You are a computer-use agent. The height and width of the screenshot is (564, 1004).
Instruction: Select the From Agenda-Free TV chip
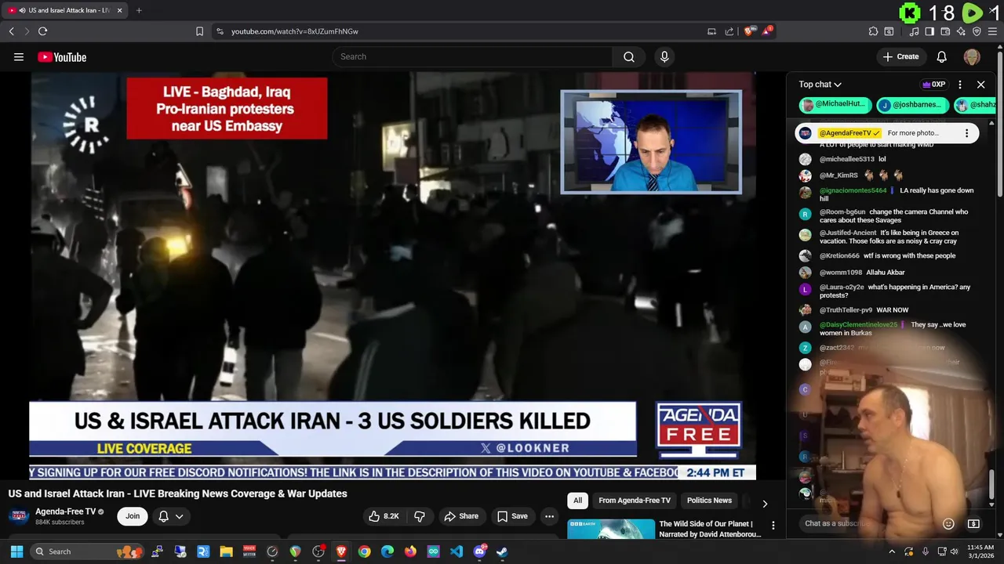coord(635,501)
